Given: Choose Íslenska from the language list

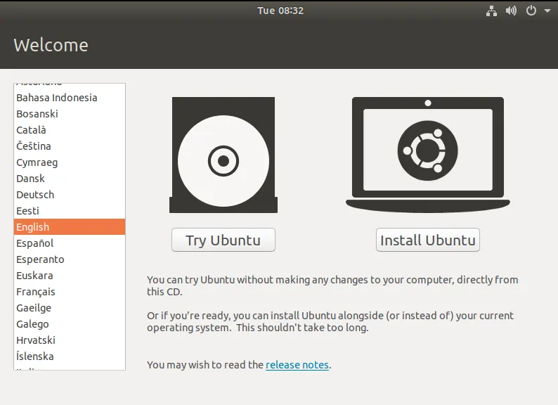Looking at the screenshot, I should pos(70,356).
